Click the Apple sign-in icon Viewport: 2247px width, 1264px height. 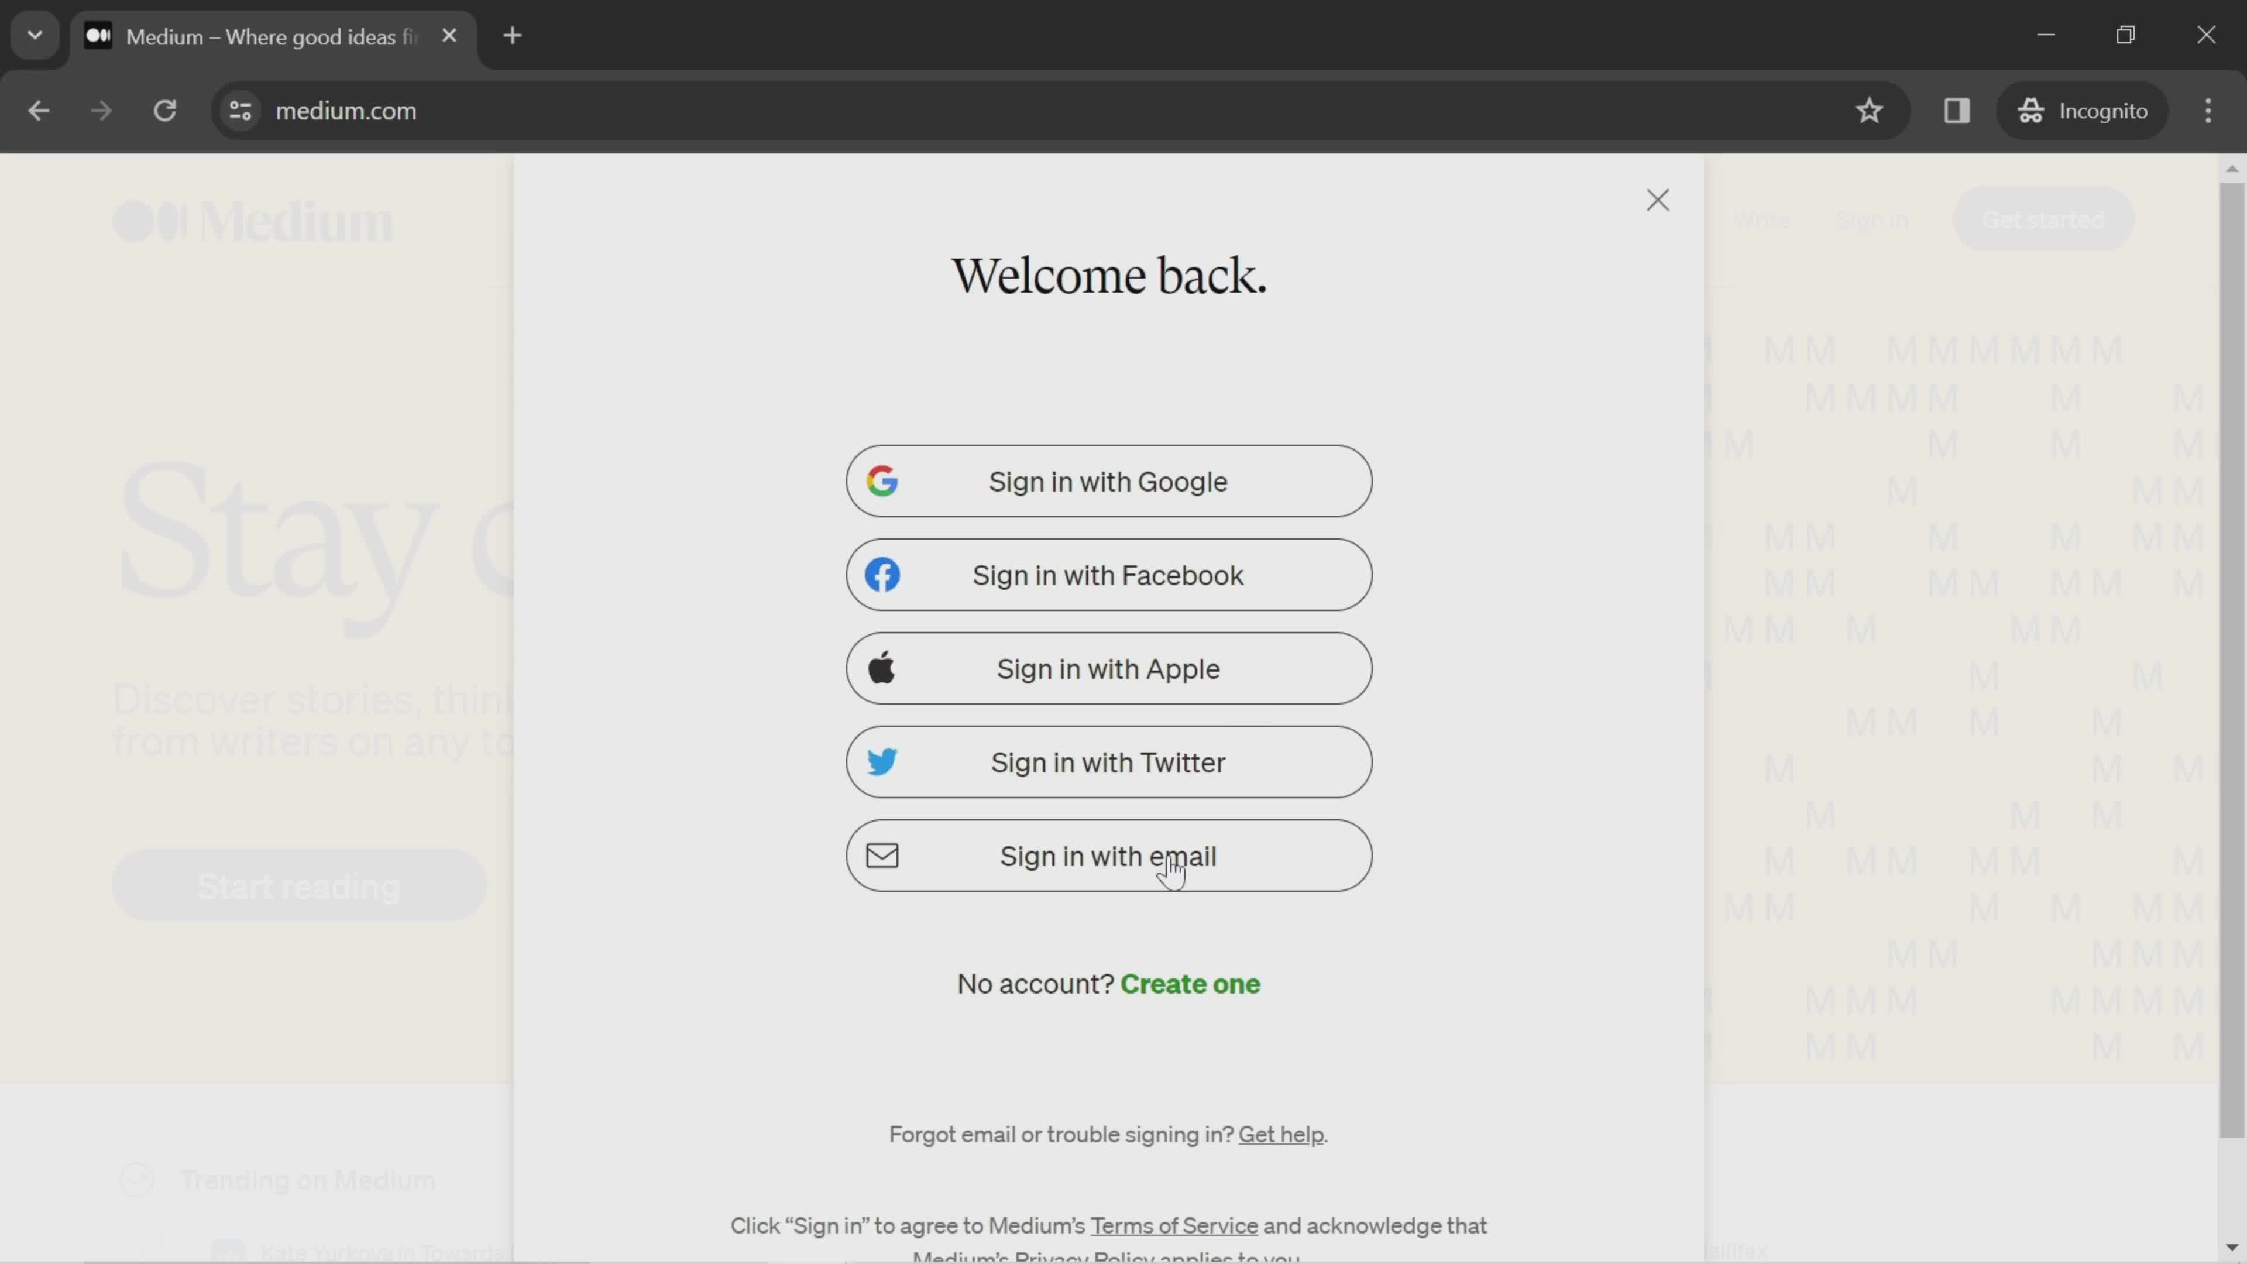click(x=881, y=668)
